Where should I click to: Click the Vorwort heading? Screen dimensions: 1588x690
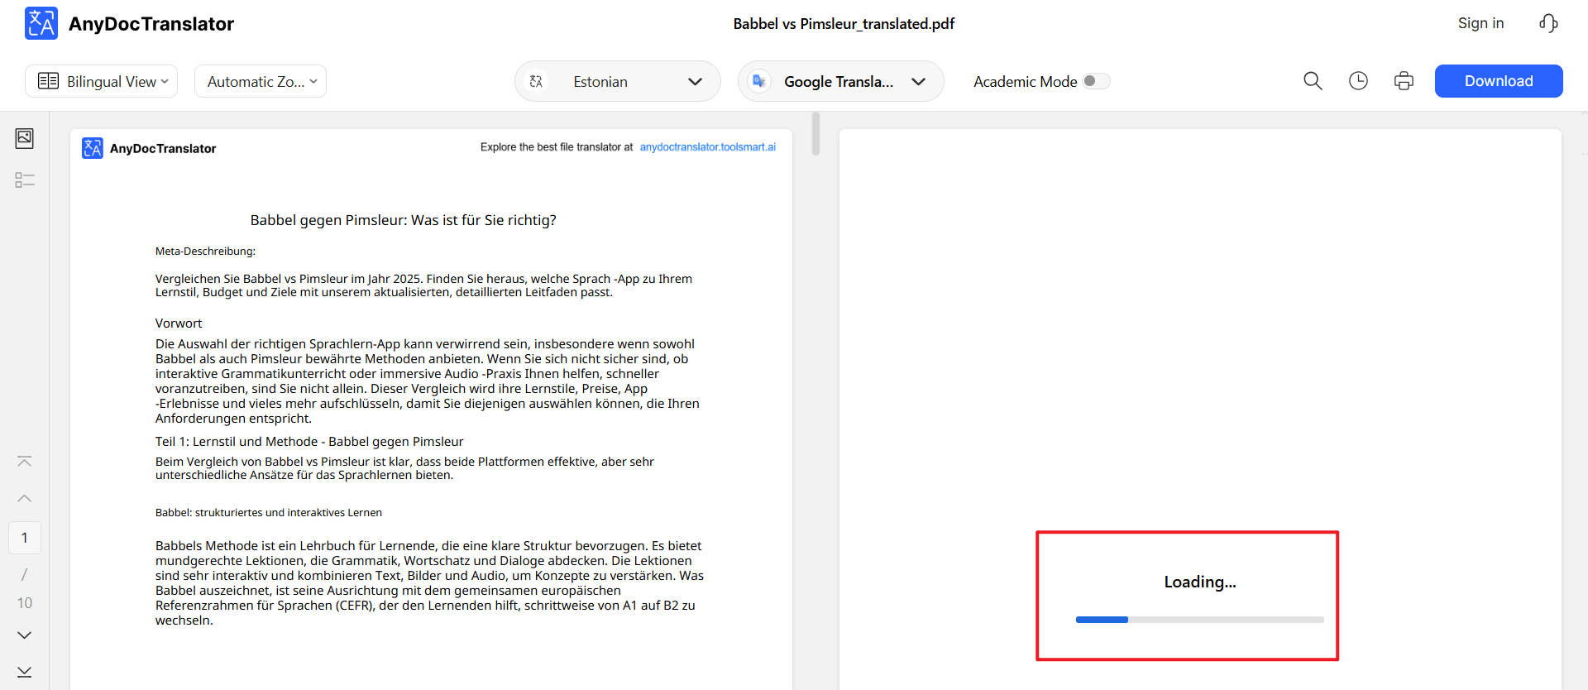[179, 323]
